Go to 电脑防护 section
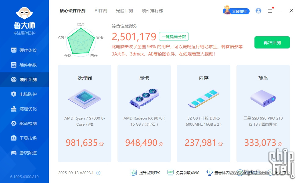This screenshot has height=183, width=299. [x=24, y=94]
